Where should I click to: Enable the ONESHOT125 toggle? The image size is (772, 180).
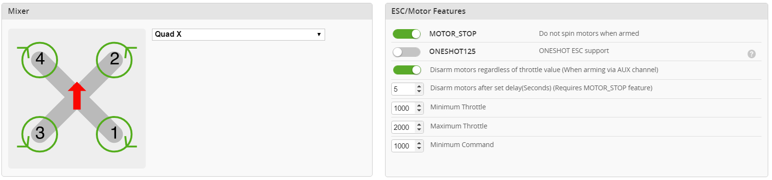(x=407, y=52)
